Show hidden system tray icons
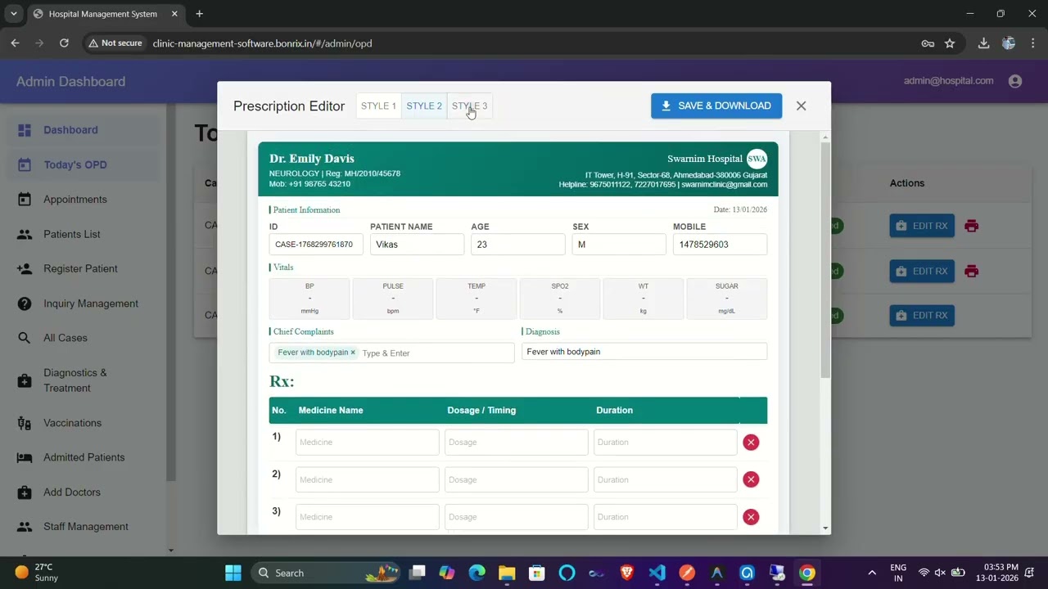1048x589 pixels. (x=872, y=573)
